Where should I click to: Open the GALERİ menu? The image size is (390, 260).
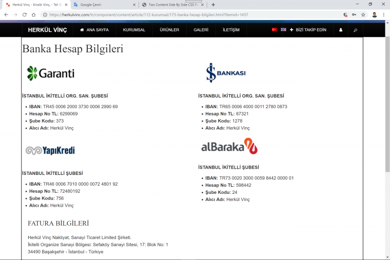(x=201, y=30)
